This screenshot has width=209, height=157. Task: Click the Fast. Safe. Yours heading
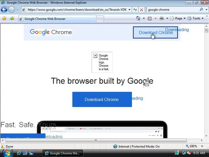(28, 125)
